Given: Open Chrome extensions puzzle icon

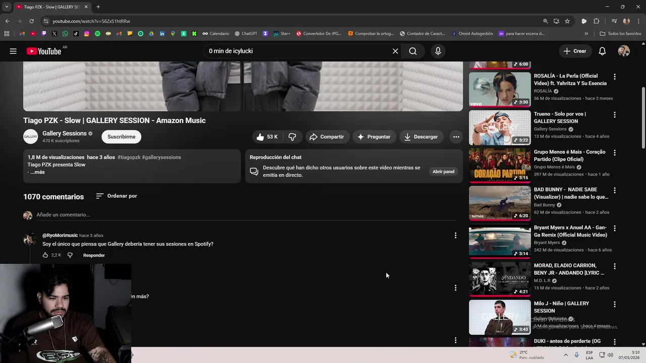Looking at the screenshot, I should click(x=596, y=21).
